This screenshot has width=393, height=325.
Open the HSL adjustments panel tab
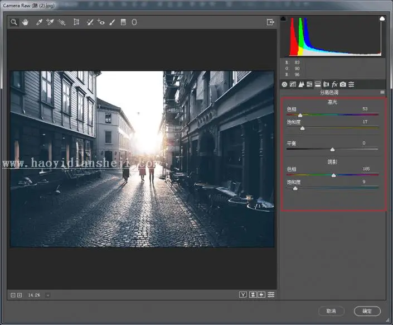[309, 84]
